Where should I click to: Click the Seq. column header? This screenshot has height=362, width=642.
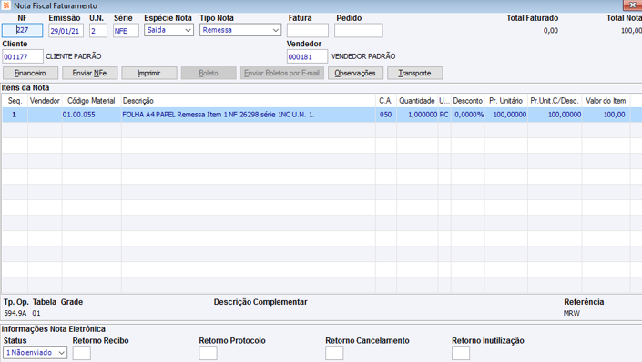[15, 101]
